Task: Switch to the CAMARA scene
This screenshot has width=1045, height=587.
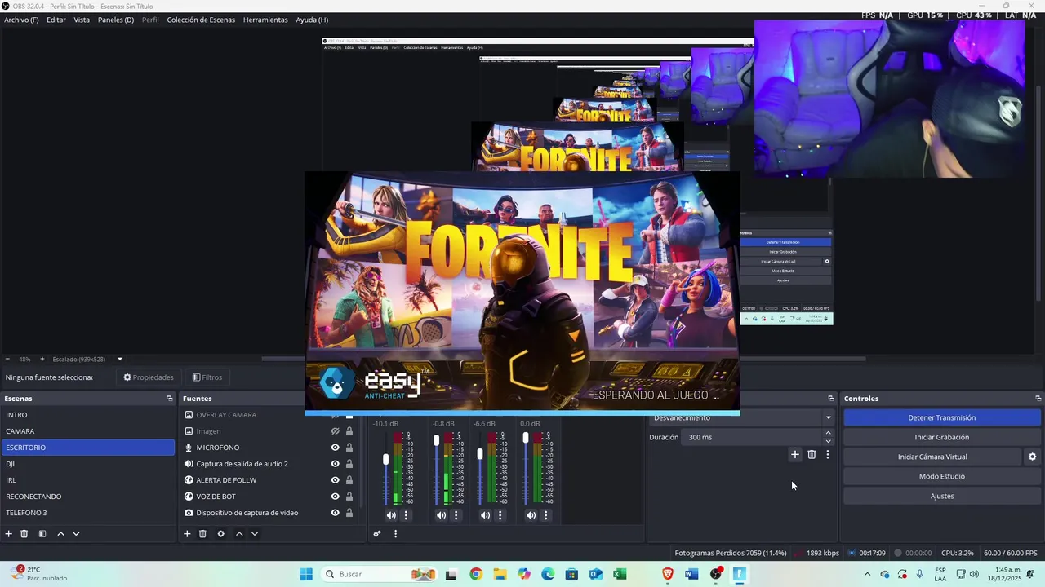Action: (88, 431)
